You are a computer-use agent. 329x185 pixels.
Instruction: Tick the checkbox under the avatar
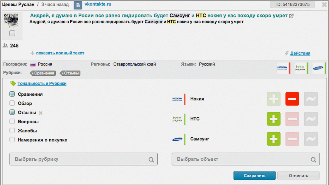tap(12, 33)
